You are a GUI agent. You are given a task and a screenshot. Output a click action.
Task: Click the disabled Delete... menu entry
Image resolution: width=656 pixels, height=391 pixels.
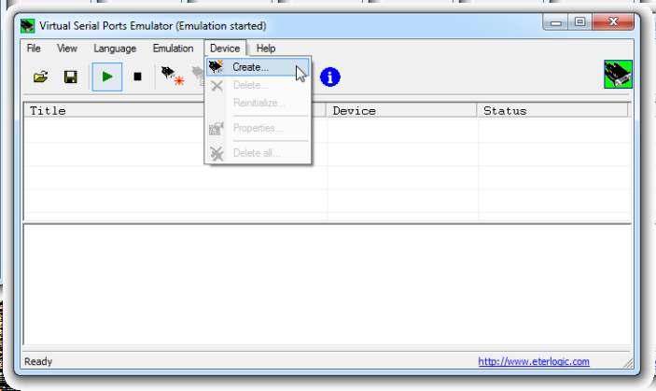pos(258,85)
